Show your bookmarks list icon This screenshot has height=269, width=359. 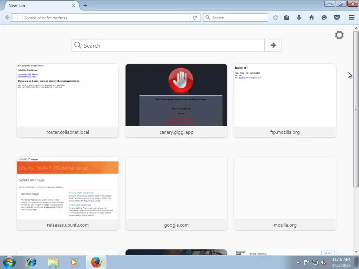286,18
